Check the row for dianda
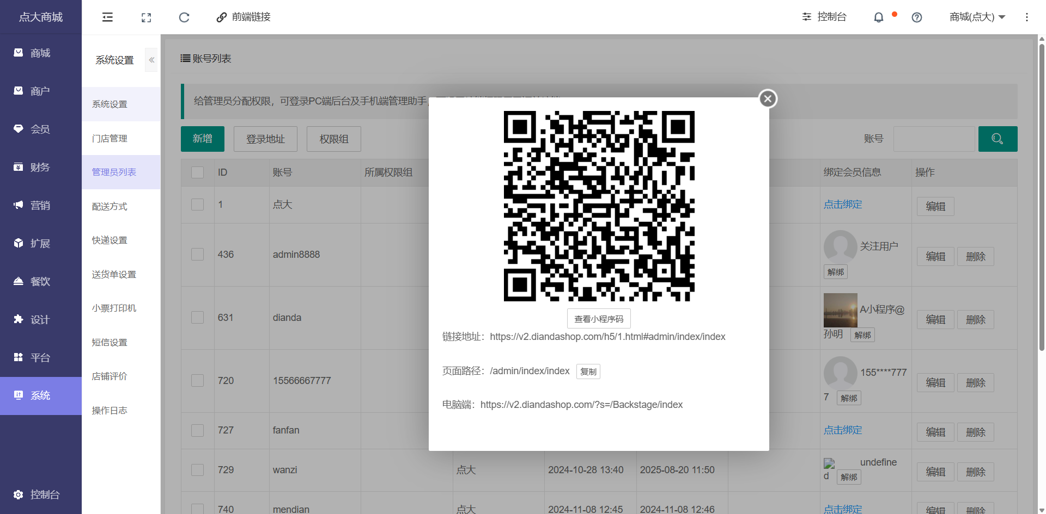The width and height of the screenshot is (1046, 514). [x=198, y=318]
